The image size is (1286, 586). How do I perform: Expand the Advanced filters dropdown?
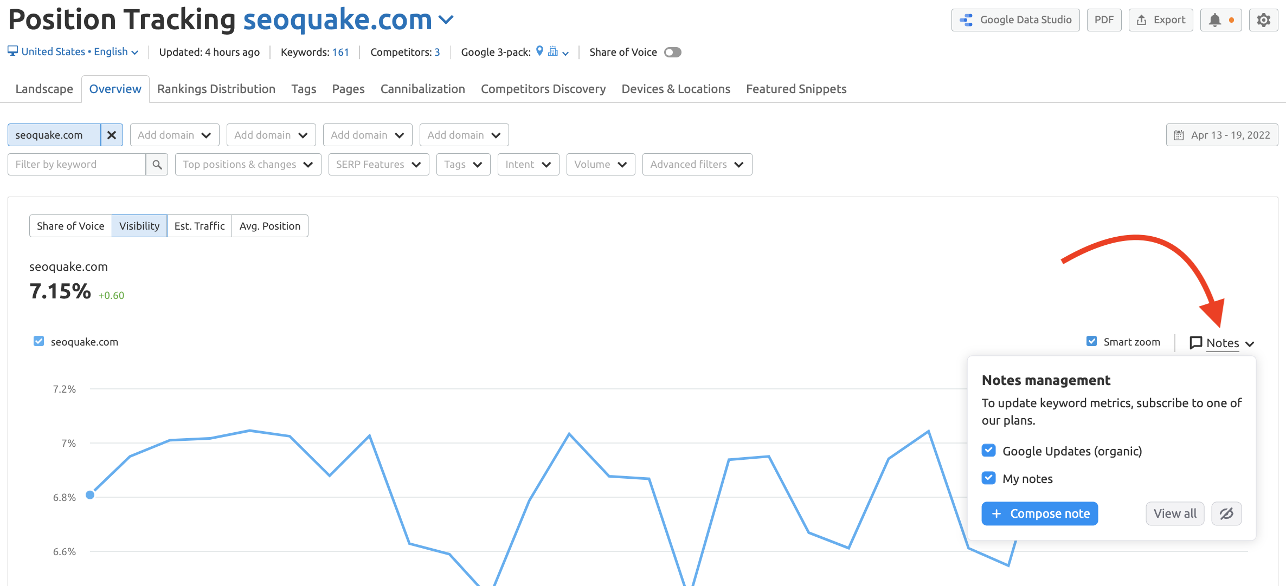(697, 164)
